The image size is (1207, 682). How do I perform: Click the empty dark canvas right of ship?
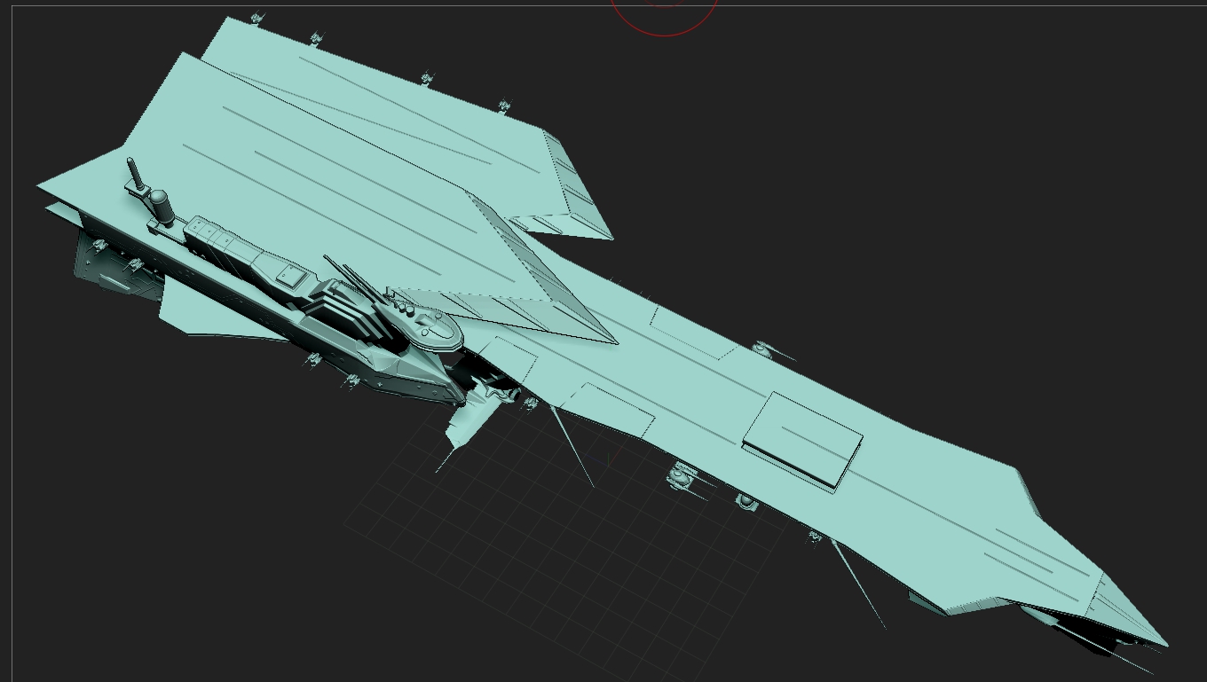(976, 222)
